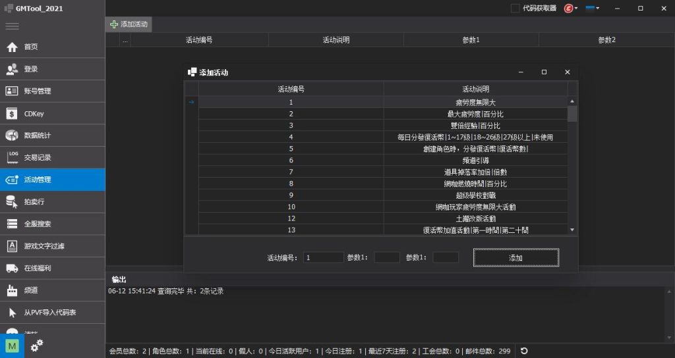675x358 pixels.
Task: Select row 10 網咖玩家疲劳度無限大活動
Action: point(383,207)
